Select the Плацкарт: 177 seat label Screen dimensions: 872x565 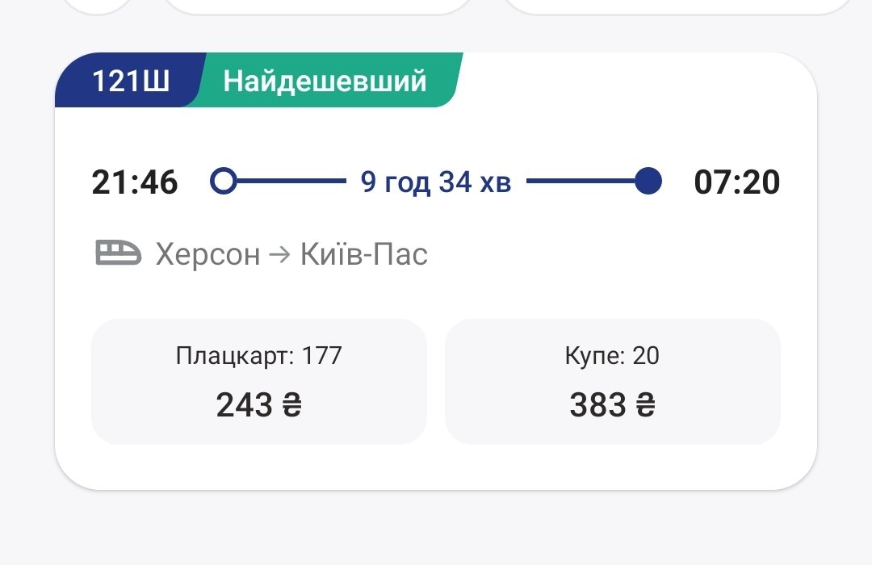tap(258, 355)
